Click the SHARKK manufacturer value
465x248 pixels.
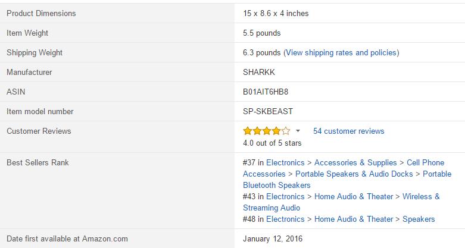click(259, 72)
